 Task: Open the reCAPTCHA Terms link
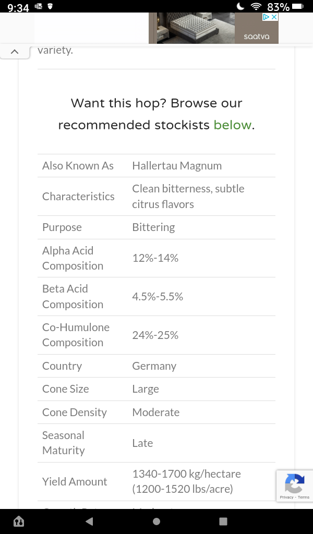[304, 497]
